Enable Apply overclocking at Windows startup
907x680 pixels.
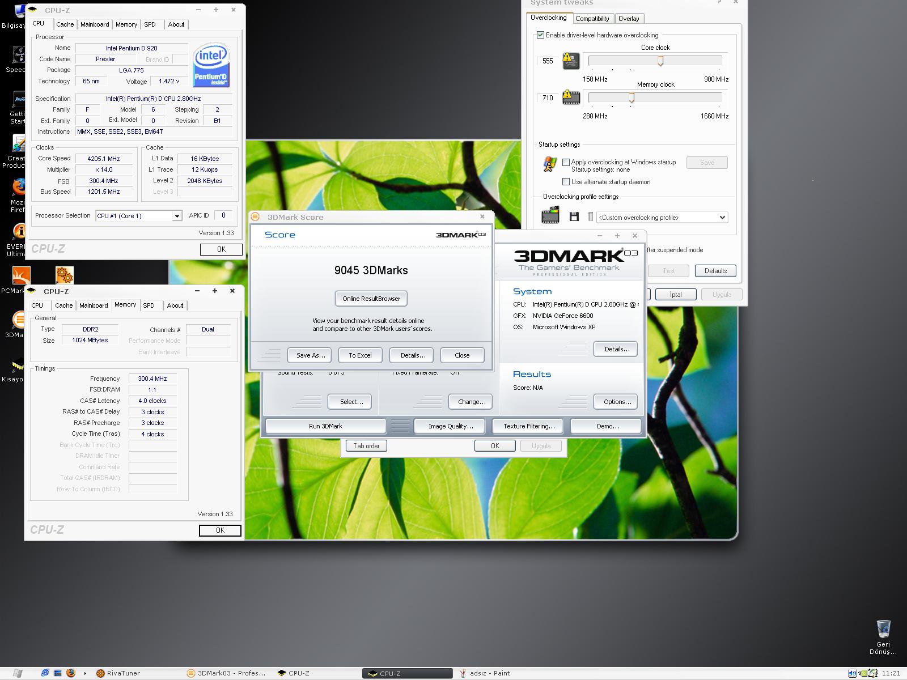tap(566, 162)
